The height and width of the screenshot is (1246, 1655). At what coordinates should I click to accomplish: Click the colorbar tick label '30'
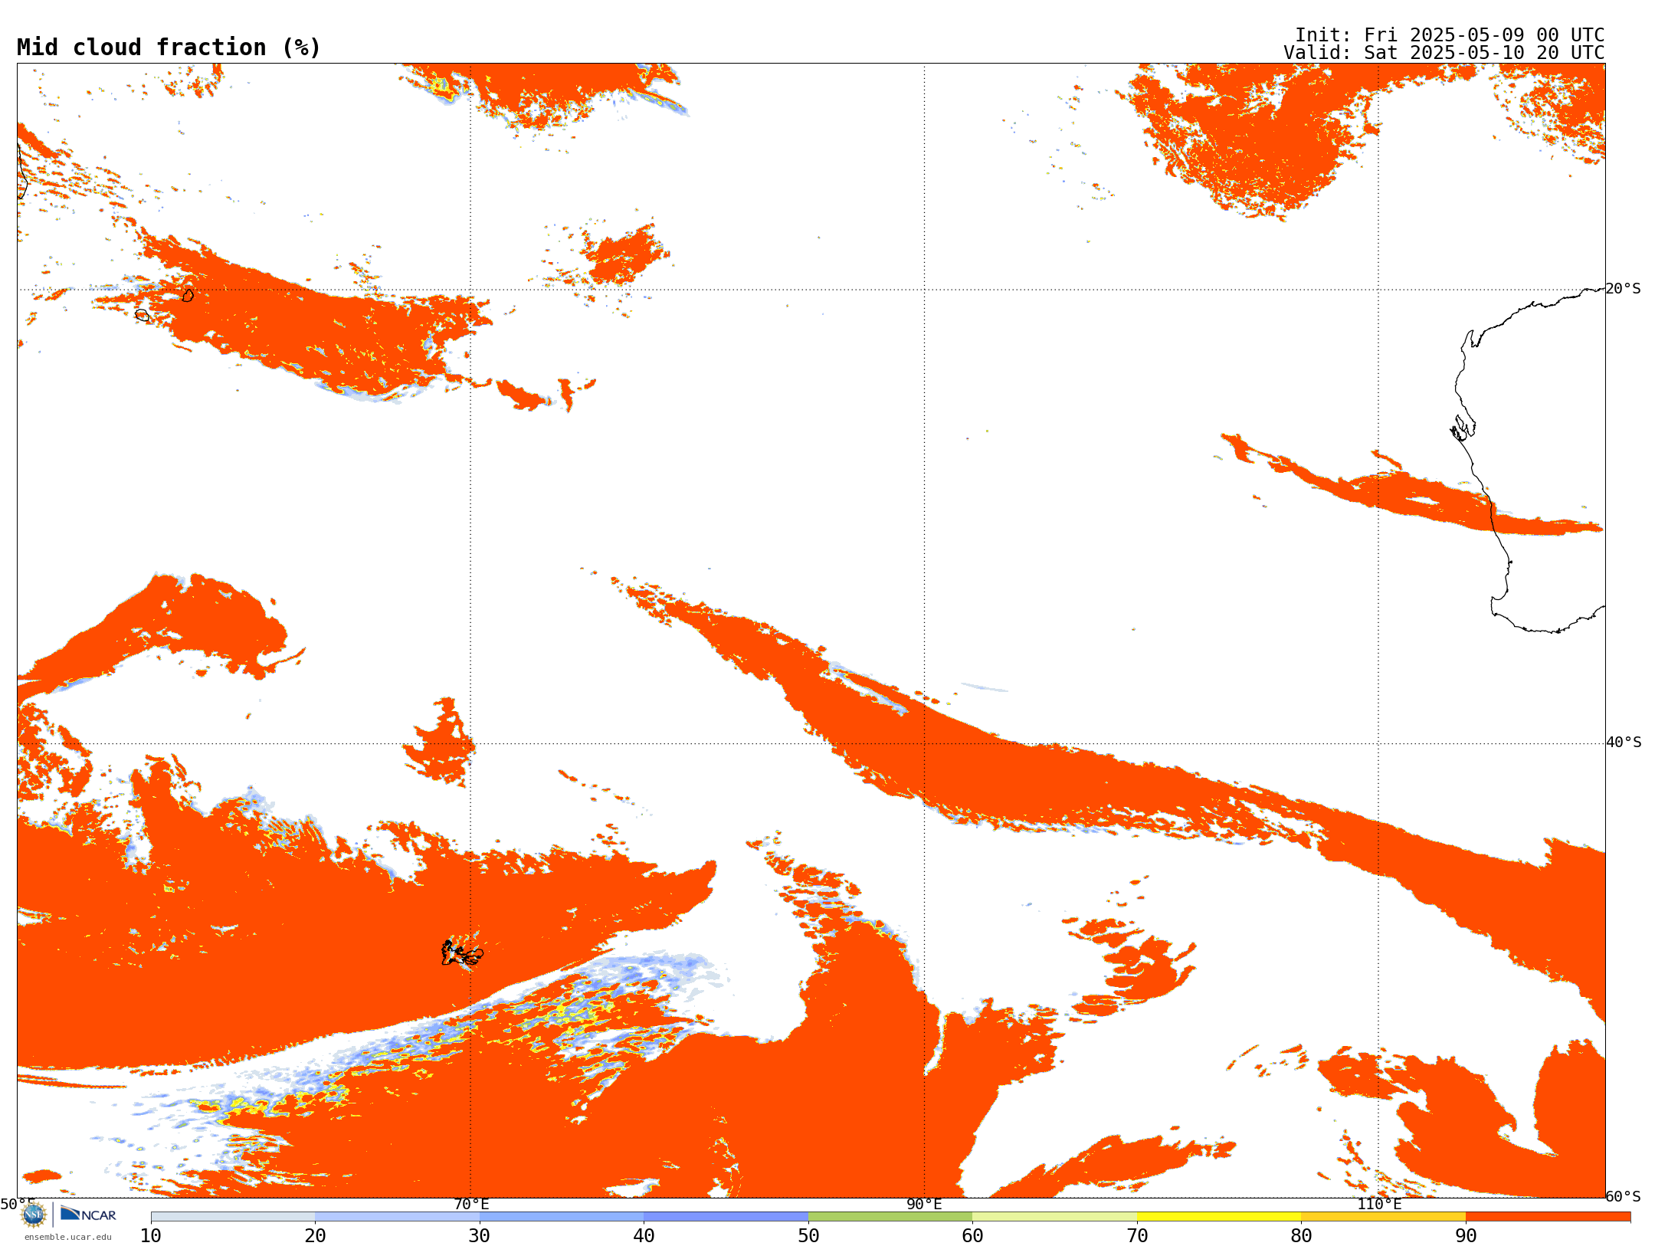coord(480,1236)
